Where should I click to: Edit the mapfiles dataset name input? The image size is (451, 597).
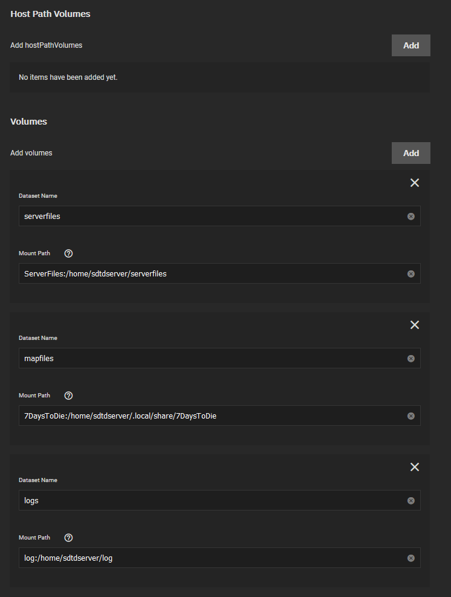(219, 358)
